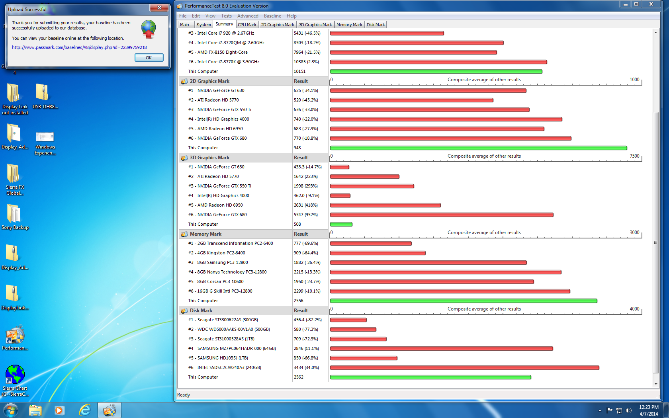Open the passmark.com baseline URL link
Image resolution: width=669 pixels, height=418 pixels.
point(79,47)
